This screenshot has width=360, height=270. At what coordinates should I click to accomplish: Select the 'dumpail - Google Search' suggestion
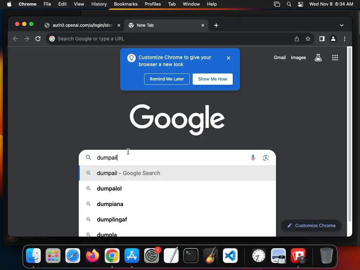click(177, 173)
